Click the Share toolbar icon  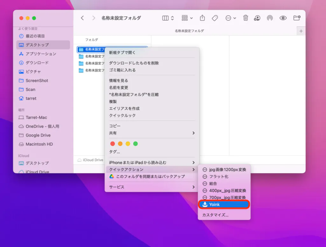(202, 18)
